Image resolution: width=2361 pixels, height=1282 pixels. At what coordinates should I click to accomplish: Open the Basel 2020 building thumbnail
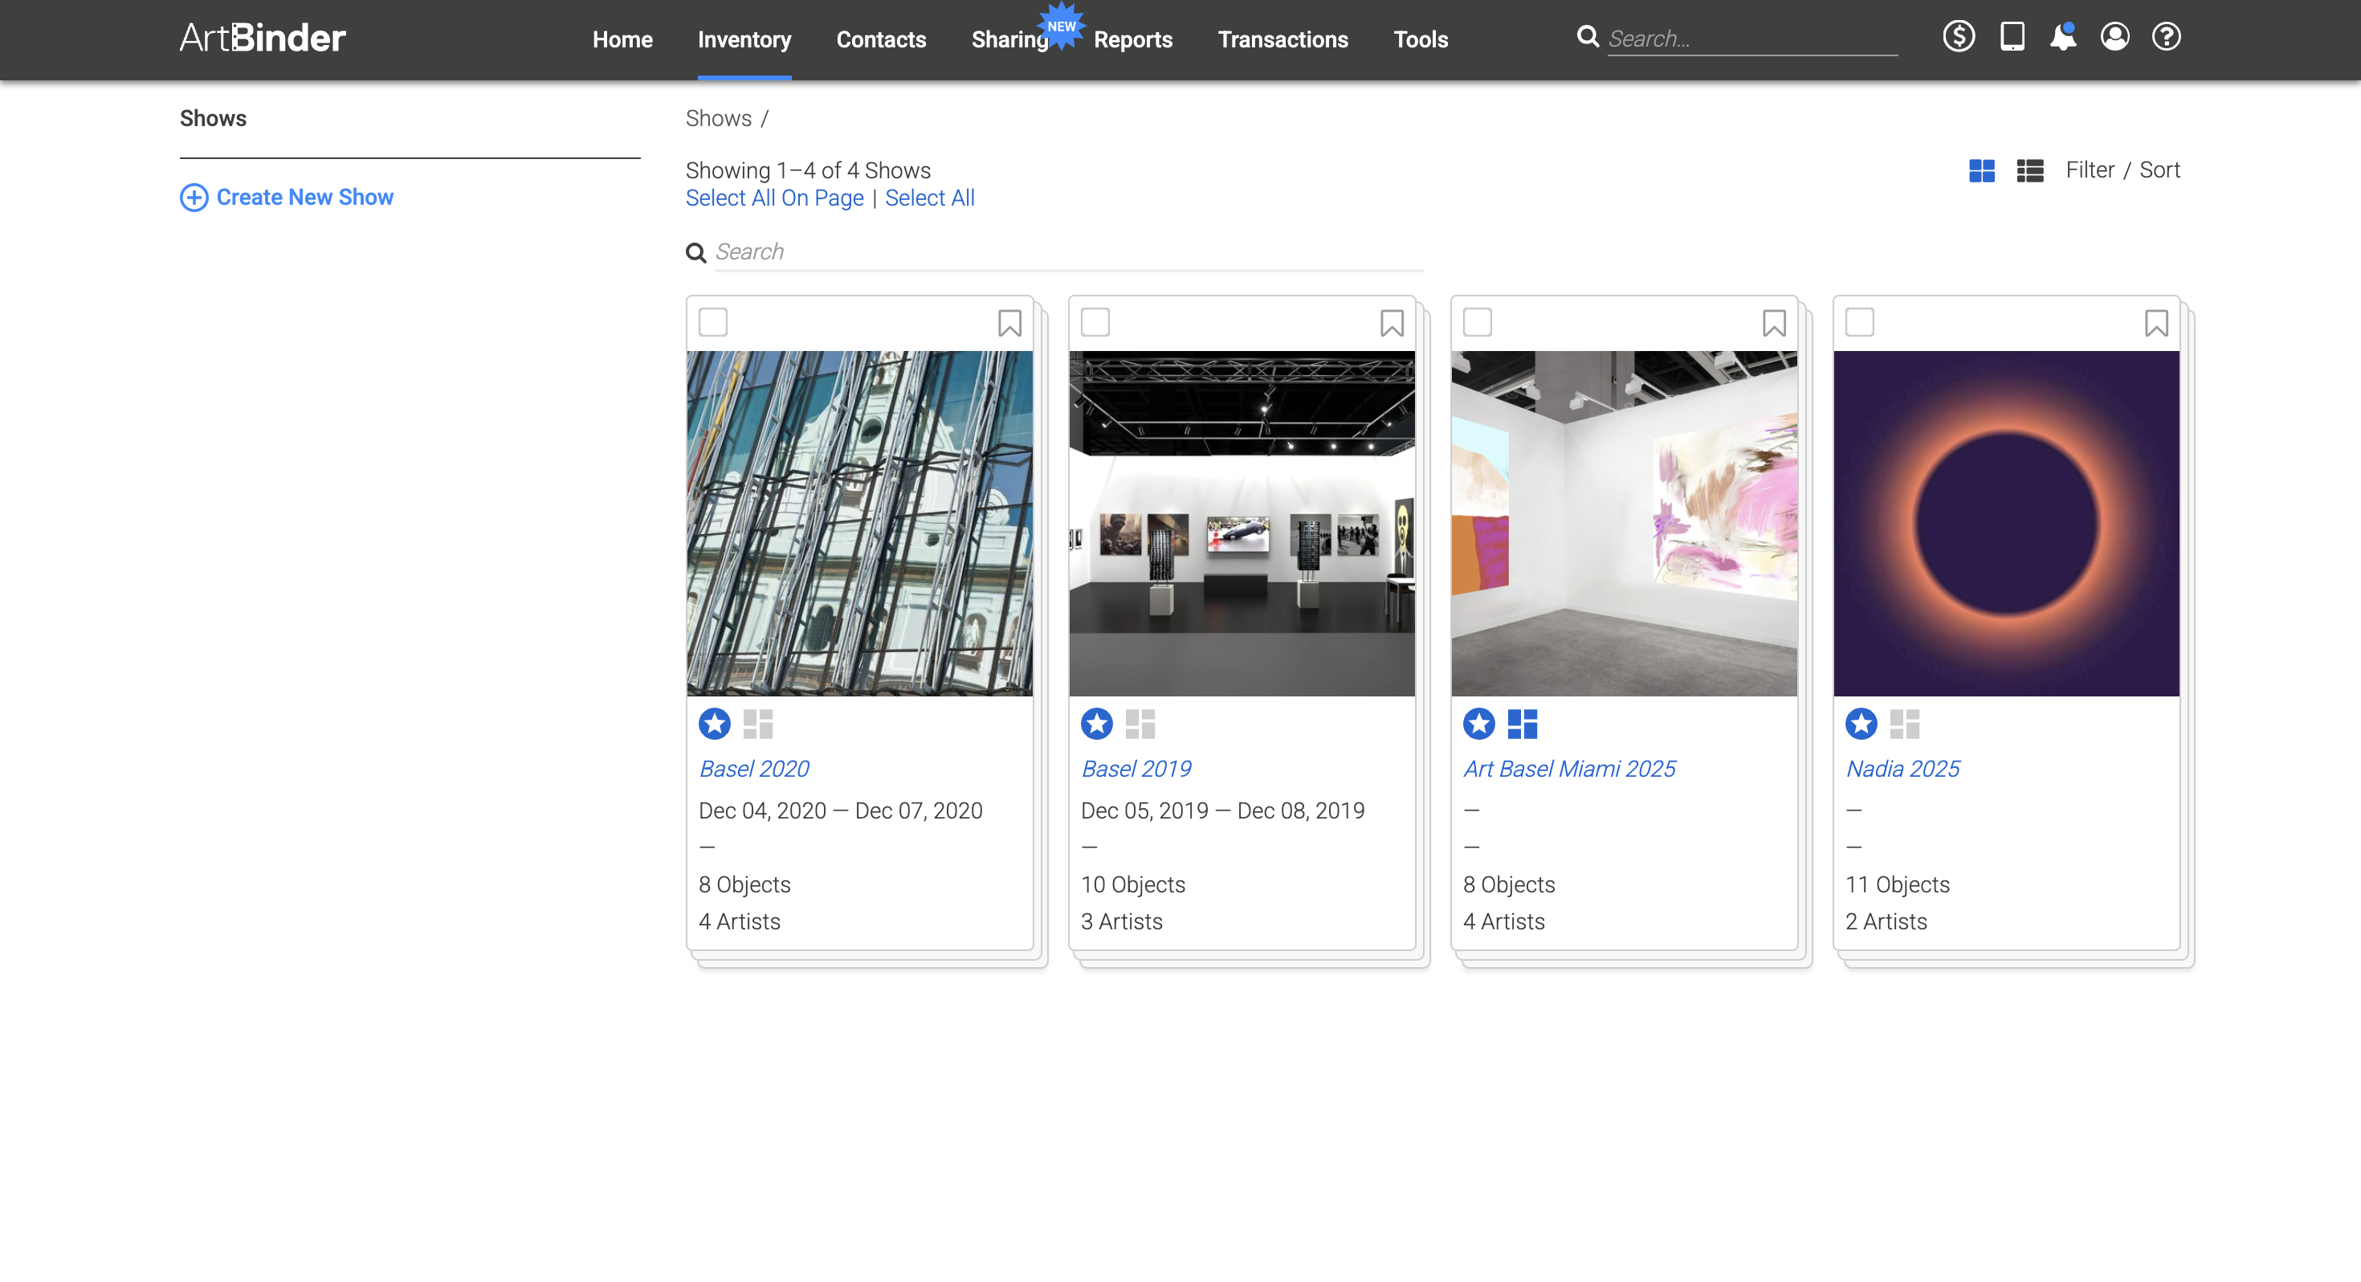click(860, 523)
